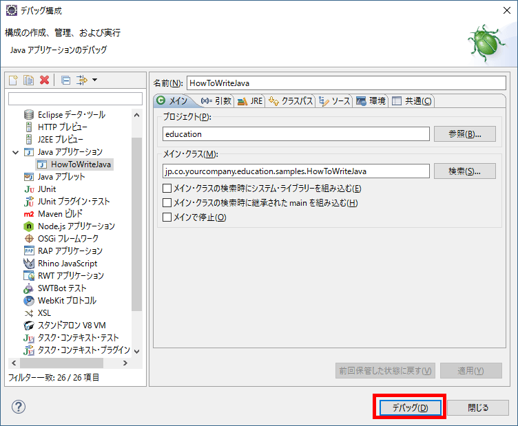Click the 閉じる button

pos(478,407)
